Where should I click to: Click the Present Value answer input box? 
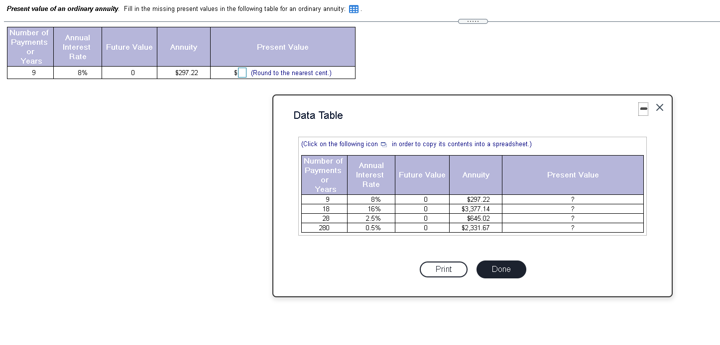(242, 73)
